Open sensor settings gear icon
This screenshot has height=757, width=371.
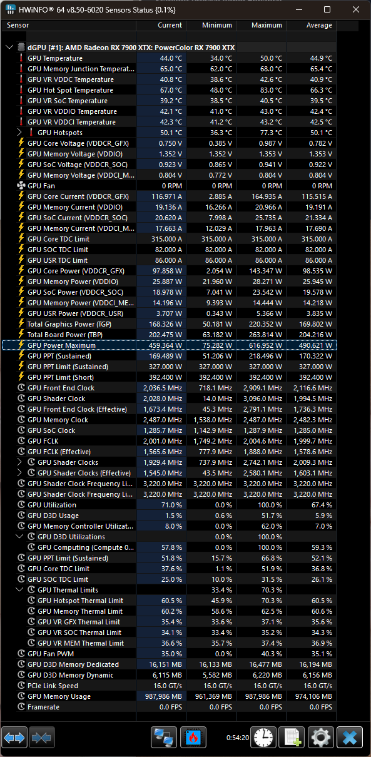321,737
